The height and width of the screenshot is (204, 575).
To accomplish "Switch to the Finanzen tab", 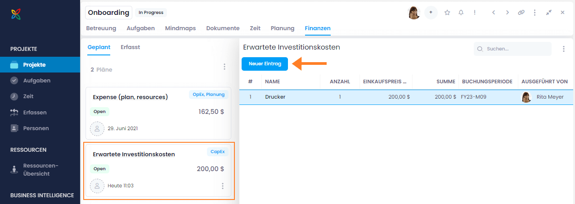I will point(318,28).
